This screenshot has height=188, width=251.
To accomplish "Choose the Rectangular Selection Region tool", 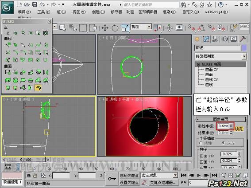I will coord(83,28).
